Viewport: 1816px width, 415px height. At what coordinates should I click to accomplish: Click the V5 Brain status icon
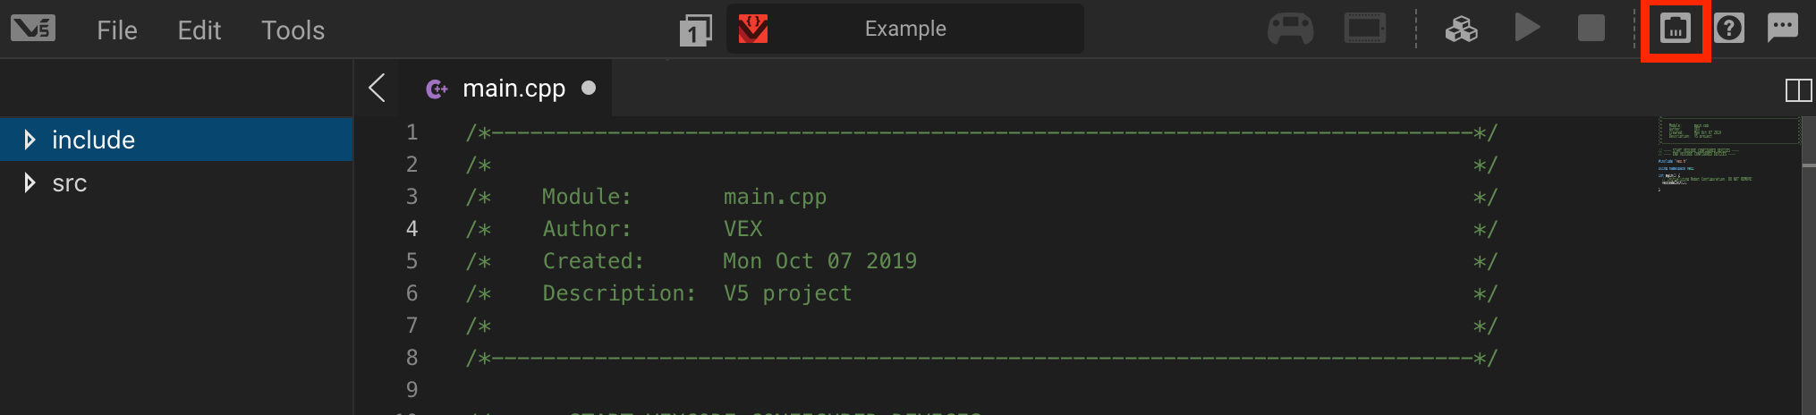[1365, 29]
